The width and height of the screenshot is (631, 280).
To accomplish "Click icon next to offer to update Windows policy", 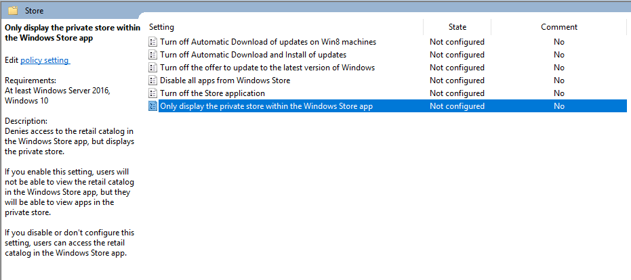I will pos(153,68).
